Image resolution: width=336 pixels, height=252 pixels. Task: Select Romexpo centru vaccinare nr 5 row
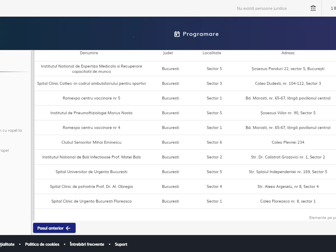92,98
